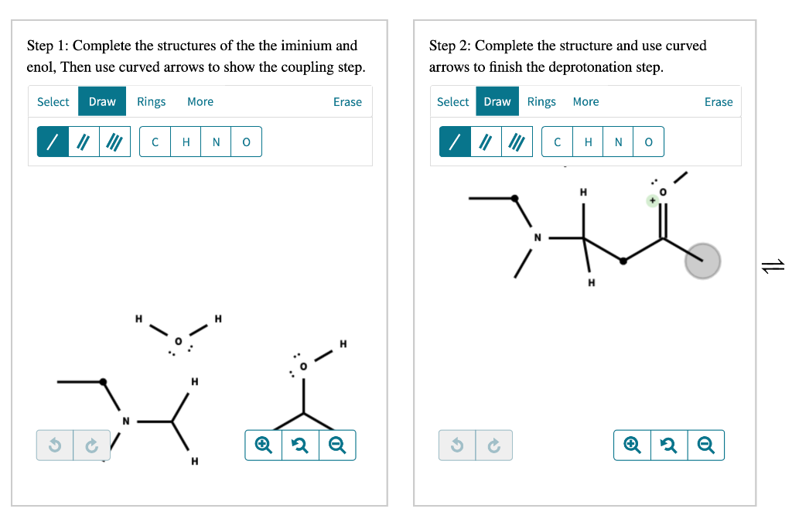Click the redo arrow in Step 2 panel
792x529 pixels.
[494, 445]
